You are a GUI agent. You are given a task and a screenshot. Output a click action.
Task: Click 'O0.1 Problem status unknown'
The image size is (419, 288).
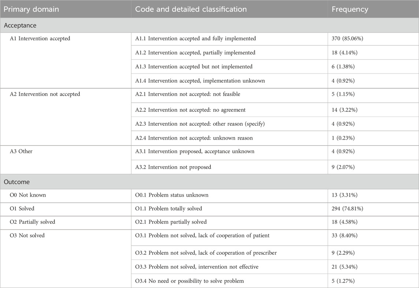tap(172, 195)
